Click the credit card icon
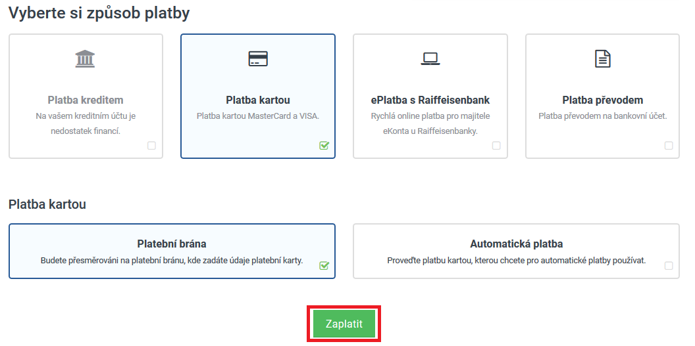Image resolution: width=695 pixels, height=346 pixels. pos(258,59)
